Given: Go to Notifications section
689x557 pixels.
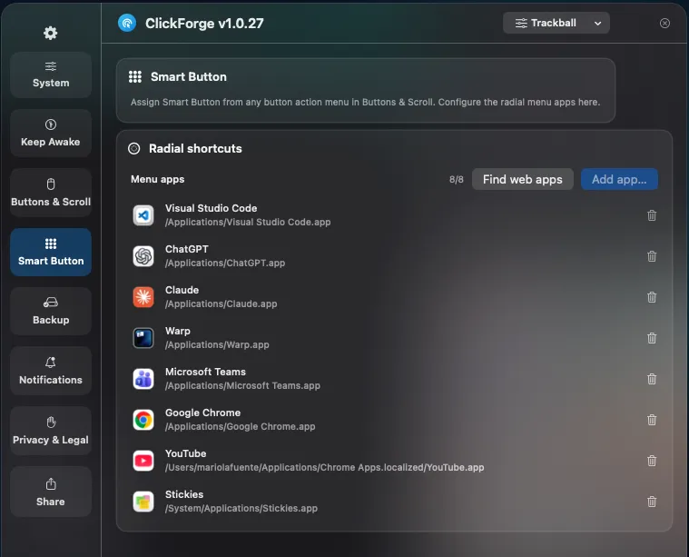Looking at the screenshot, I should tap(51, 371).
